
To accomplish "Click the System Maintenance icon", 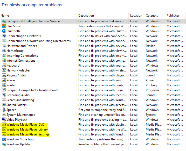I will click(x=4, y=115).
